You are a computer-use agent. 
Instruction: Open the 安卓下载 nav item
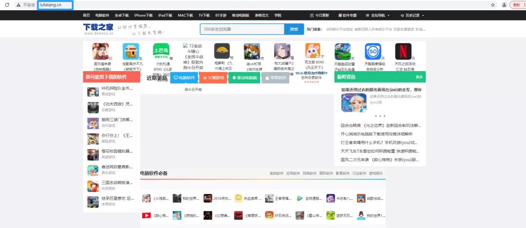[122, 16]
